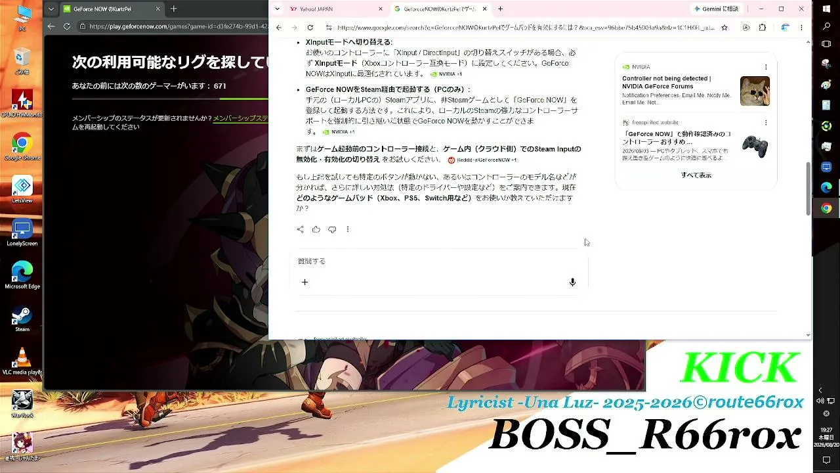Bookmark the Google search page with the star

(x=724, y=28)
